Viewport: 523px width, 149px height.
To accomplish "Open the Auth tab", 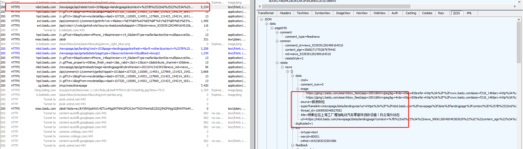I will (x=395, y=13).
